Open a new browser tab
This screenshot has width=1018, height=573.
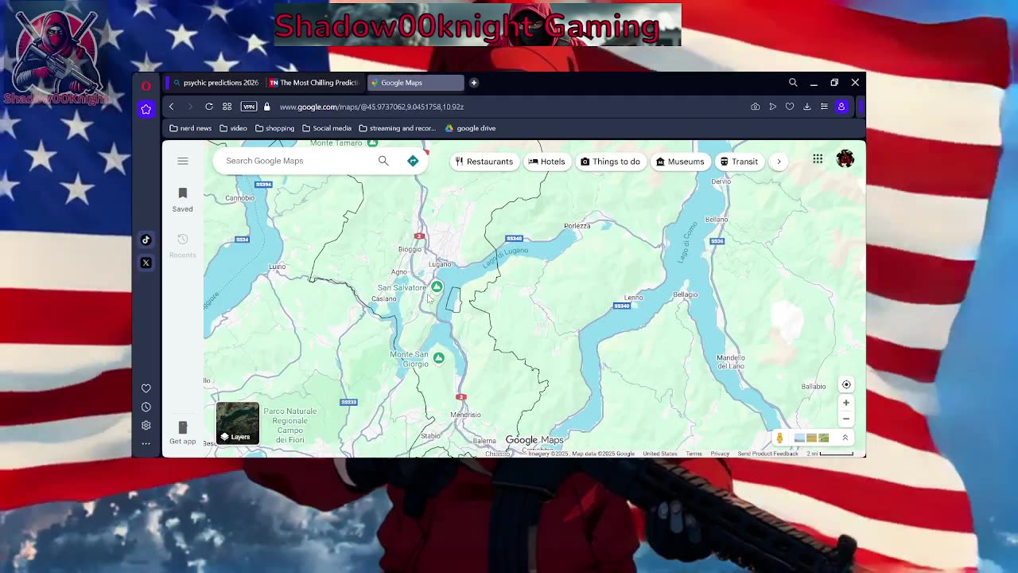tap(473, 83)
